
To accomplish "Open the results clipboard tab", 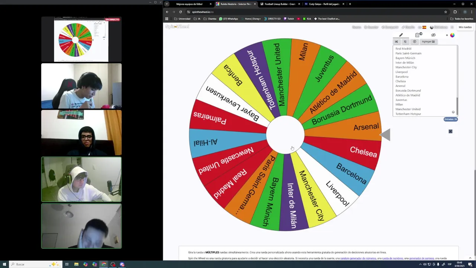I will point(418,35).
